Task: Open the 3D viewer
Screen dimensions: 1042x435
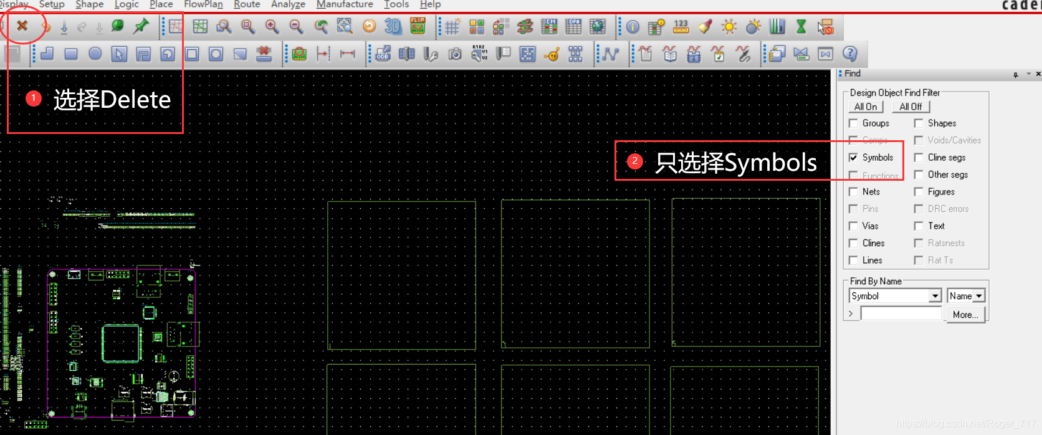Action: (393, 26)
